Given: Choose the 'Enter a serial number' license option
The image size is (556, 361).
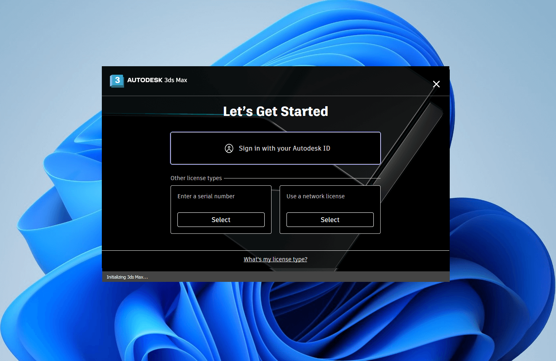Looking at the screenshot, I should coord(221,220).
